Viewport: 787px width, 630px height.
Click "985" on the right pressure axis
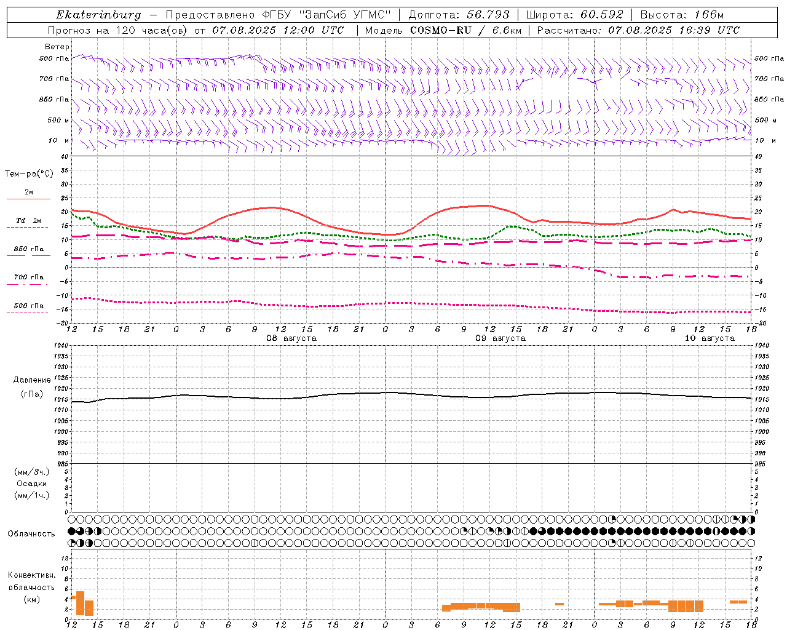761,464
